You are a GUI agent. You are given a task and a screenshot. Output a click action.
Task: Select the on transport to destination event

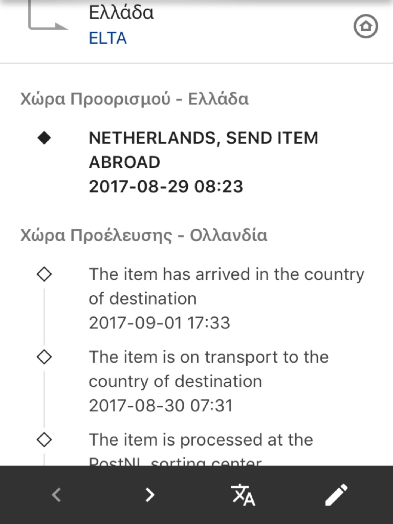209,381
